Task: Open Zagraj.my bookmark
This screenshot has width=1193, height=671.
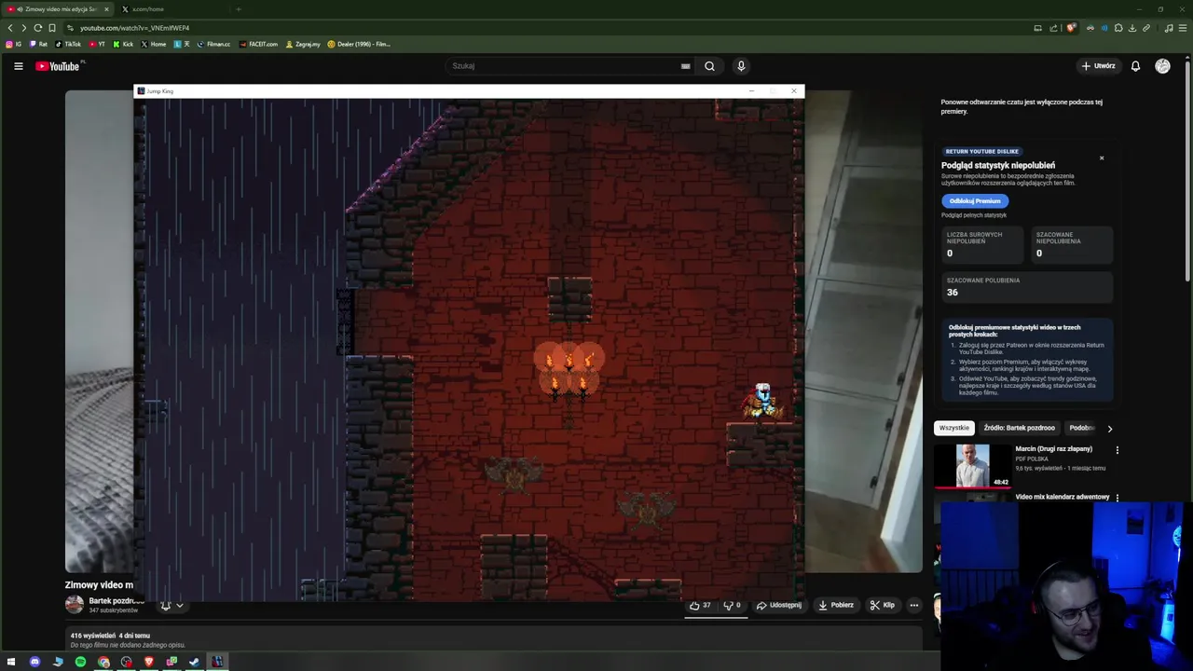Action: pyautogui.click(x=303, y=44)
